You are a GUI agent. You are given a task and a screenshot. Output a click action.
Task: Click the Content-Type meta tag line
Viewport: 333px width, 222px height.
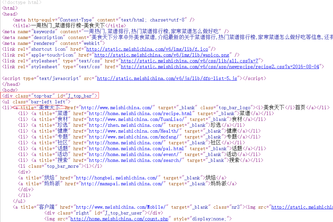pyautogui.click(x=104, y=20)
